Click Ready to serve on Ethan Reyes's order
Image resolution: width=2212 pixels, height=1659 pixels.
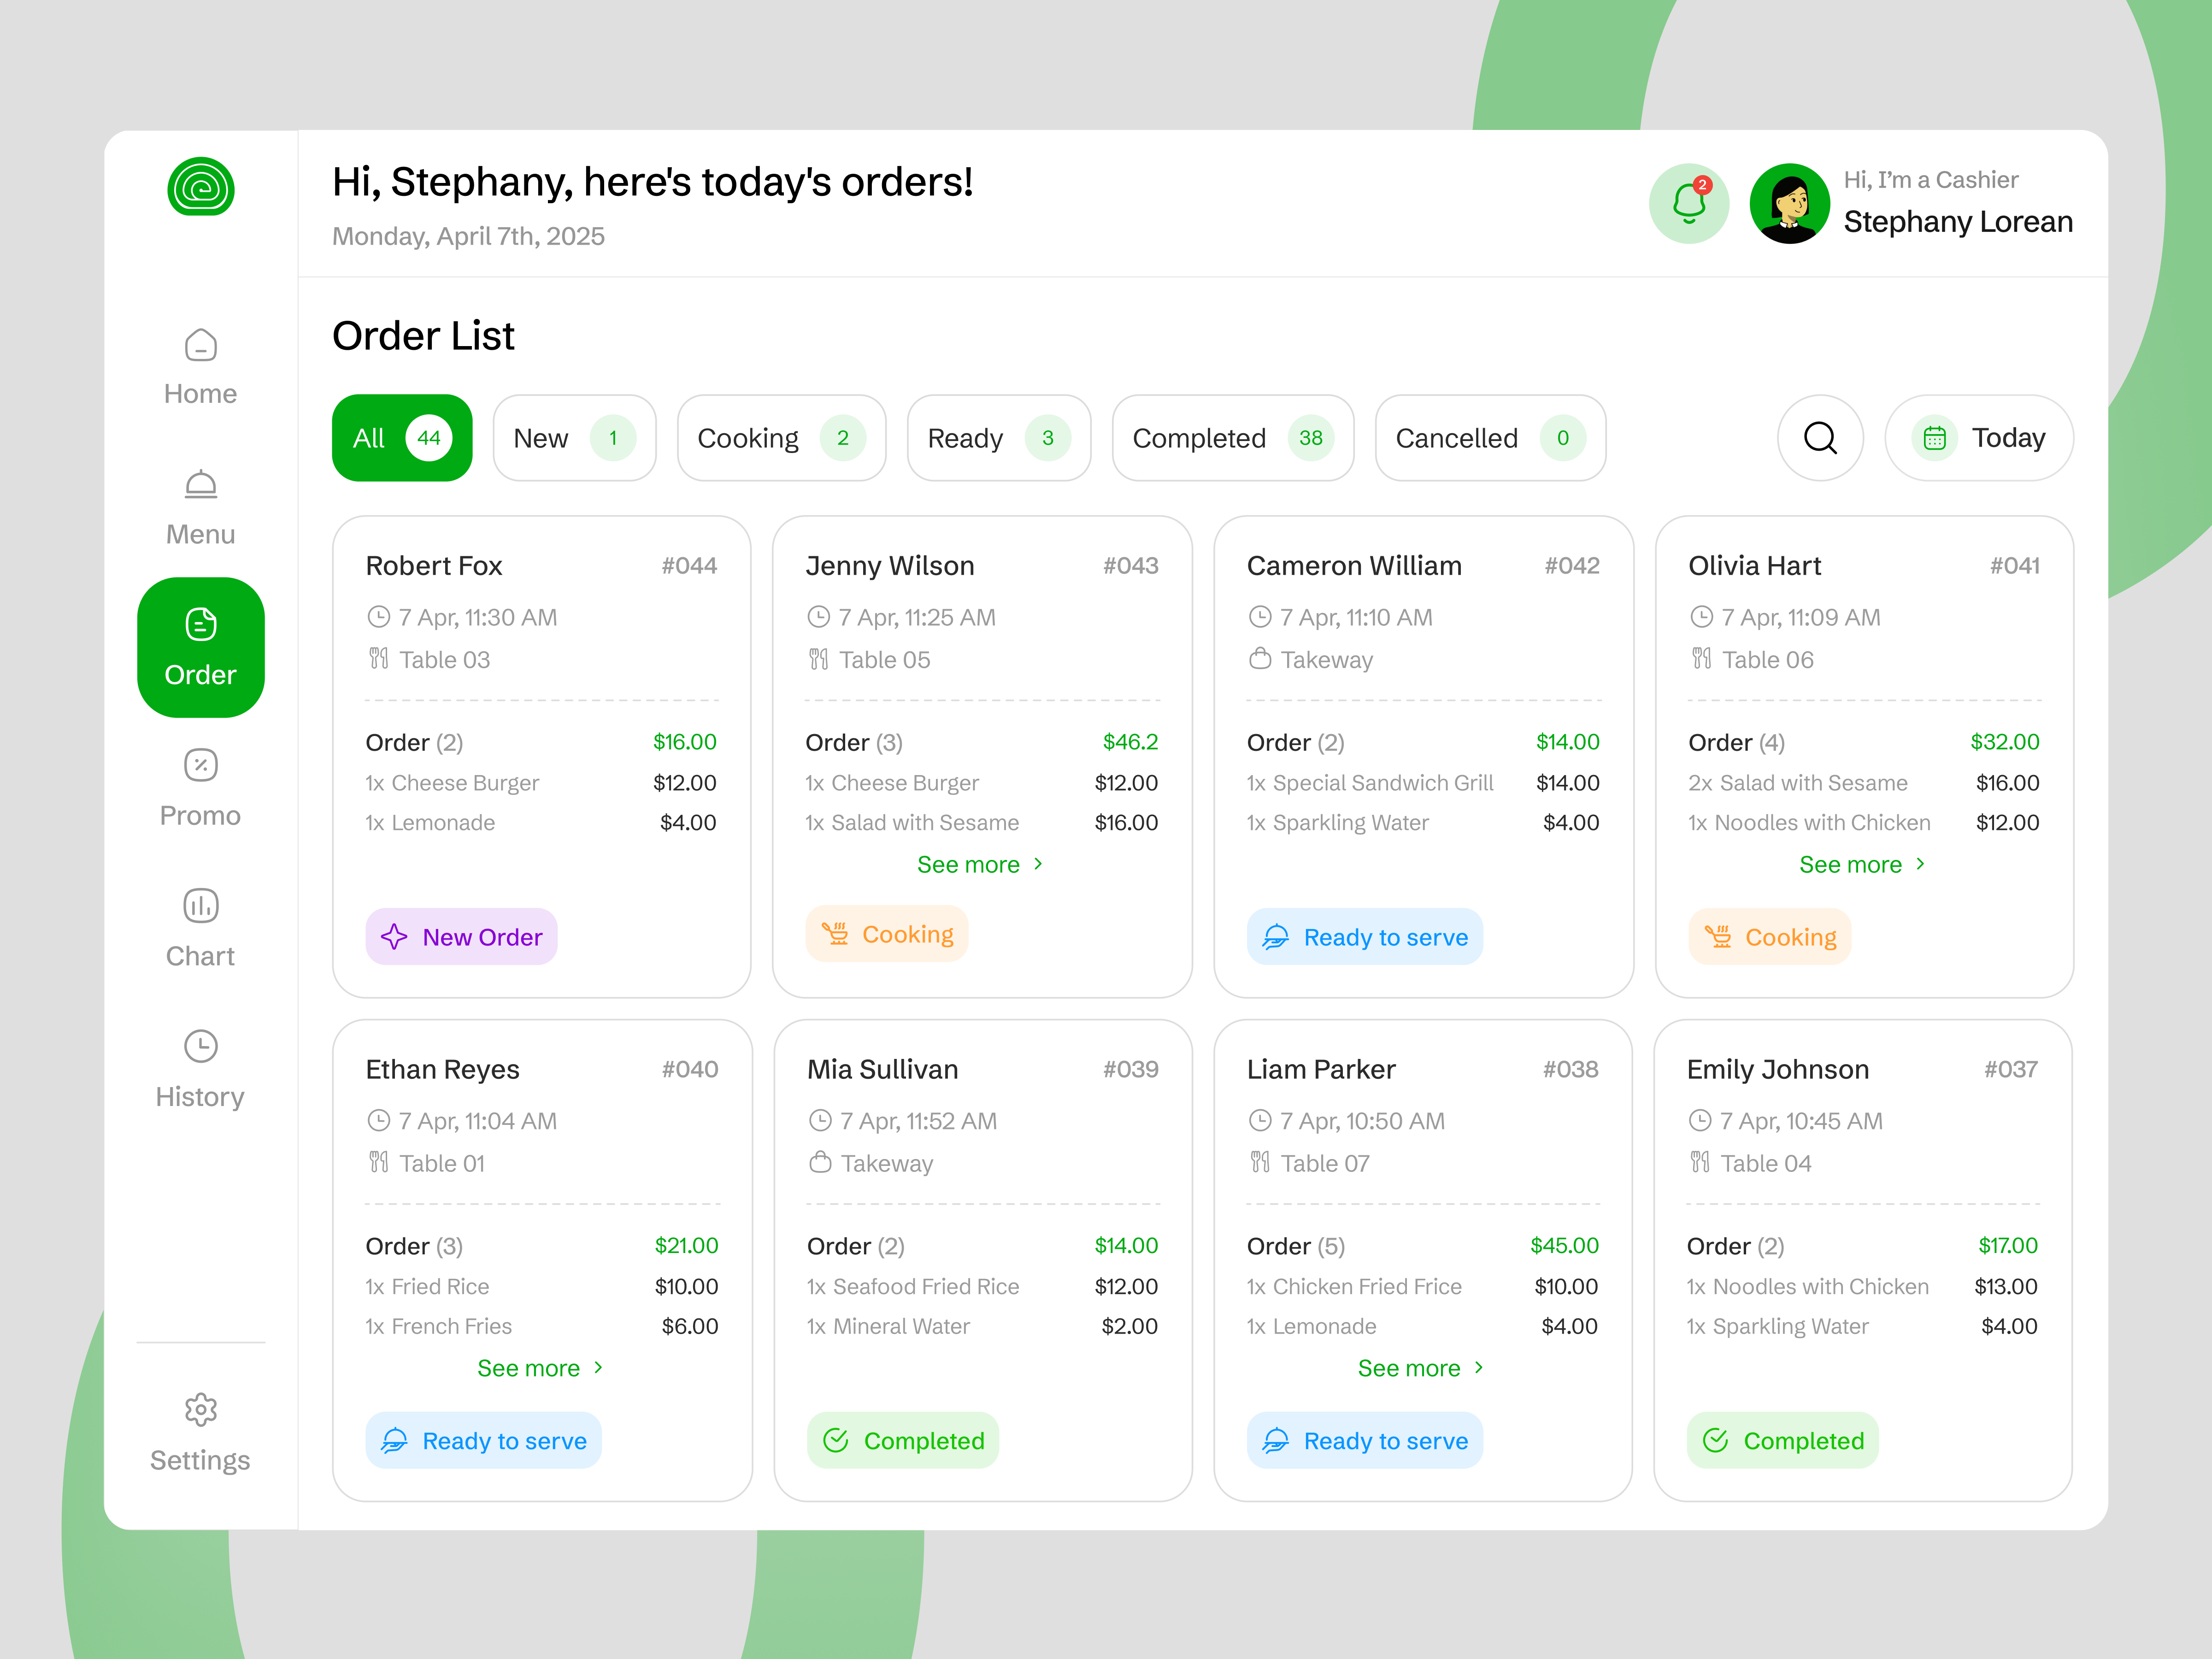[484, 1441]
